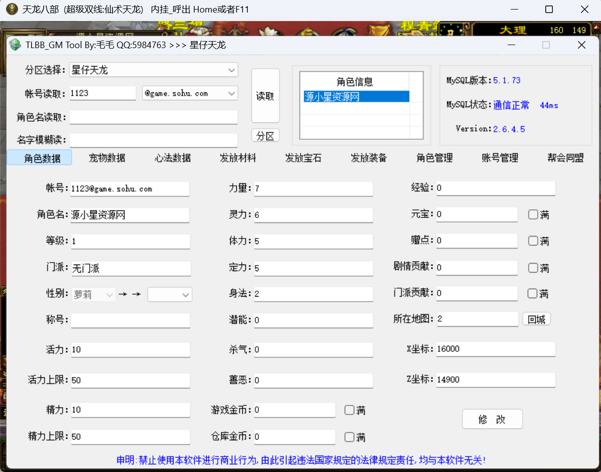The height and width of the screenshot is (472, 601).
Task: Click the 修 改 modify button
Action: (492, 419)
